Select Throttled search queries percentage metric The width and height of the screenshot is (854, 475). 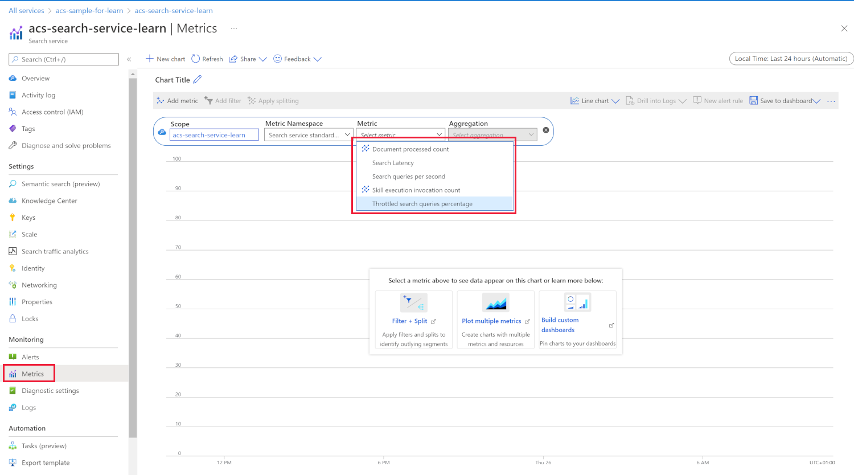pyautogui.click(x=435, y=204)
